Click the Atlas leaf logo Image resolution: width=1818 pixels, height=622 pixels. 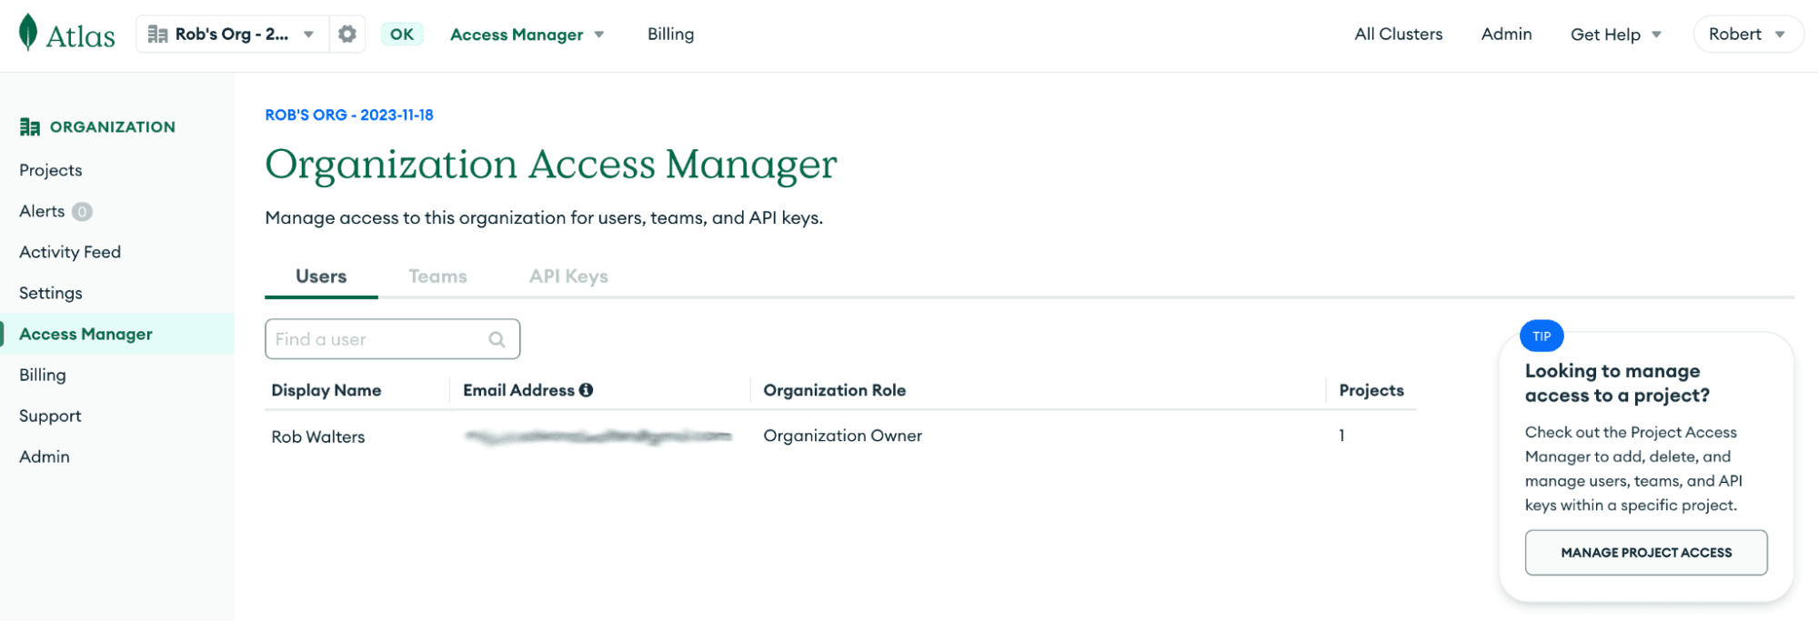click(x=28, y=33)
